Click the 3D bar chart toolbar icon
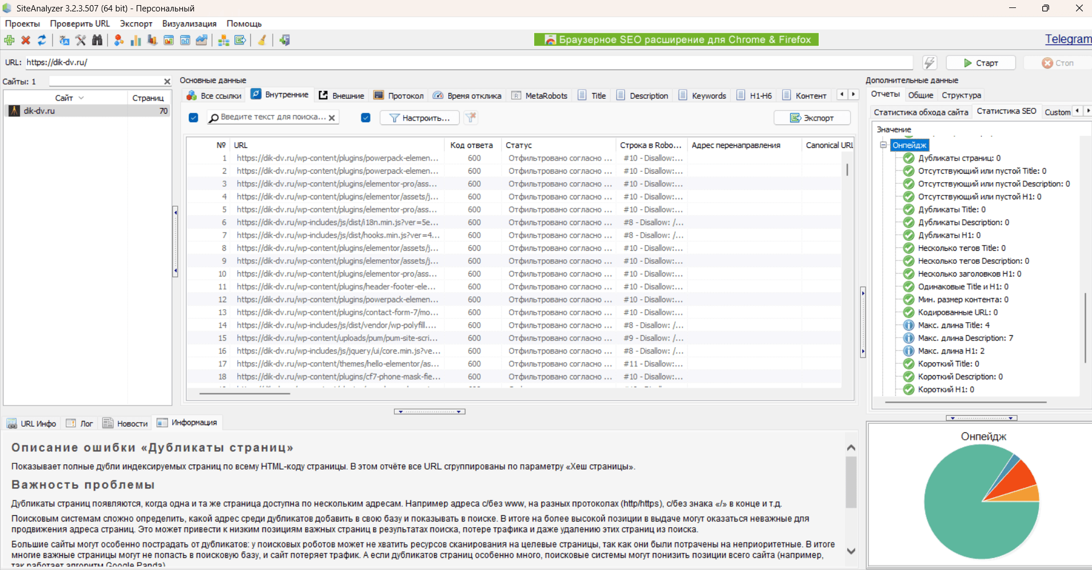This screenshot has height=570, width=1092. pos(152,40)
